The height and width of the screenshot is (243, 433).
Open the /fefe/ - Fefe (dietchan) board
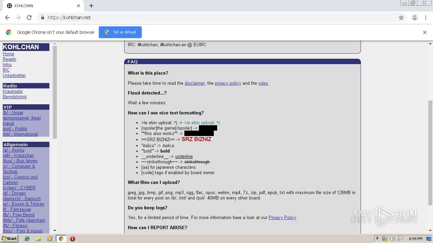click(x=24, y=220)
